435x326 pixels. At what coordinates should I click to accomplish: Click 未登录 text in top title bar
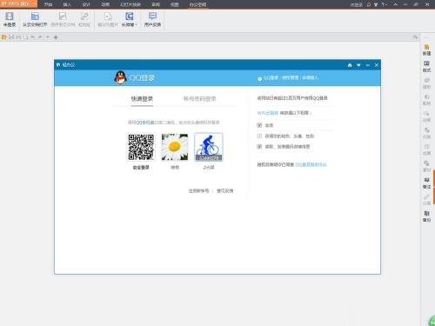tap(357, 4)
